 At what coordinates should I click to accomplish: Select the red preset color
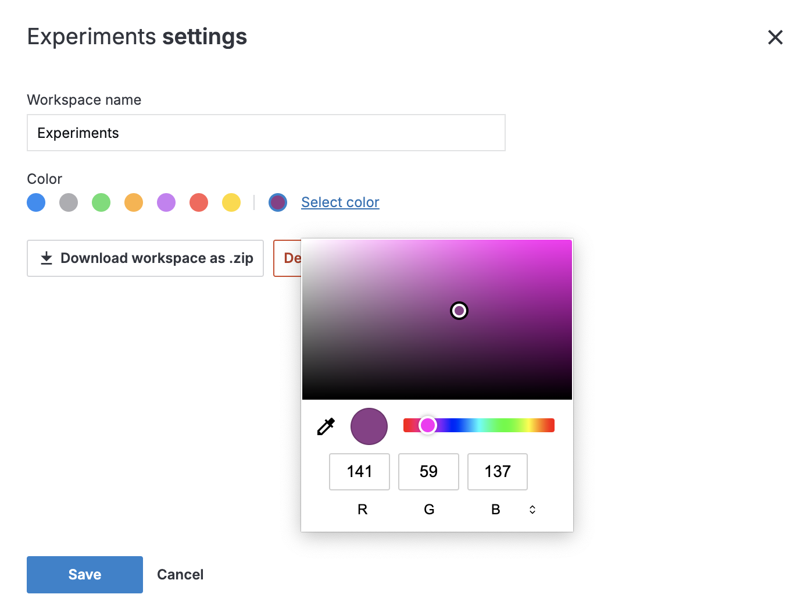[198, 202]
